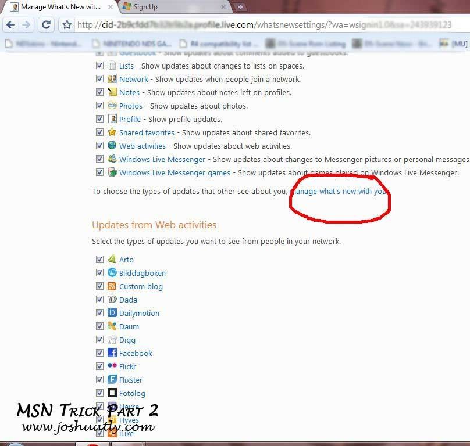Click the Updates from Web activities heading

(x=154, y=225)
